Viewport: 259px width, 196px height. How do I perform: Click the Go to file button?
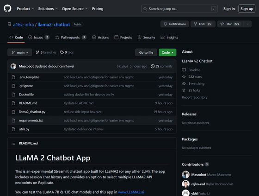(146, 52)
